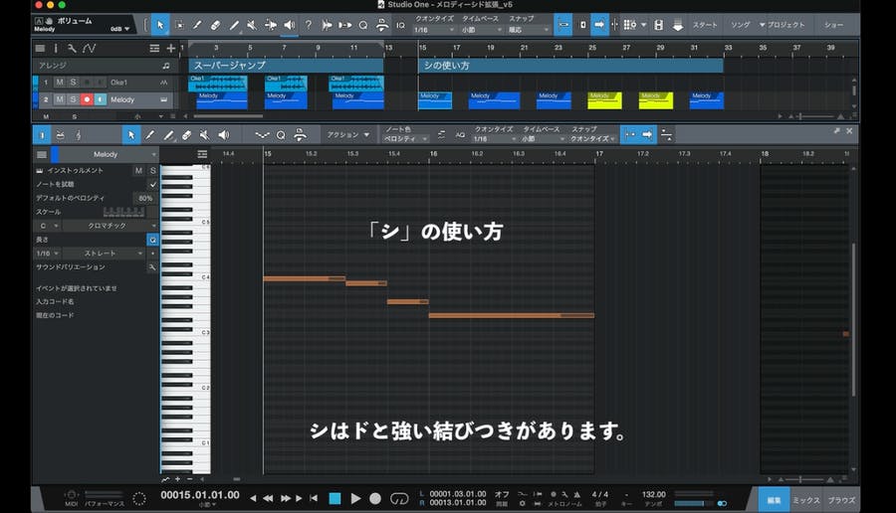
Task: Mute track 1 Oke1
Action: (60, 83)
